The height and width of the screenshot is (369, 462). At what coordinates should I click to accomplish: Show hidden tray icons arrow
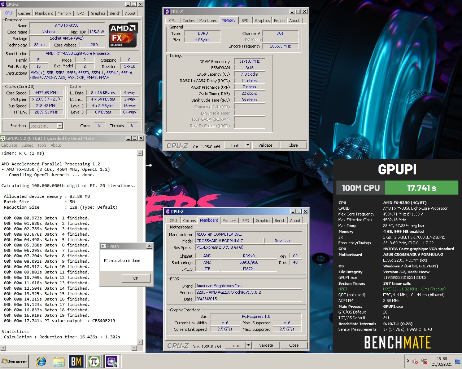[407, 361]
